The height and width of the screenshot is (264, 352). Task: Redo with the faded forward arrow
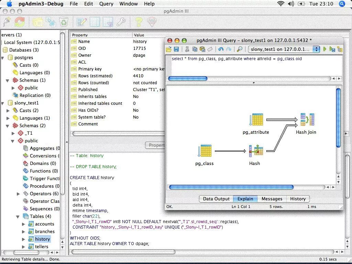(229, 49)
